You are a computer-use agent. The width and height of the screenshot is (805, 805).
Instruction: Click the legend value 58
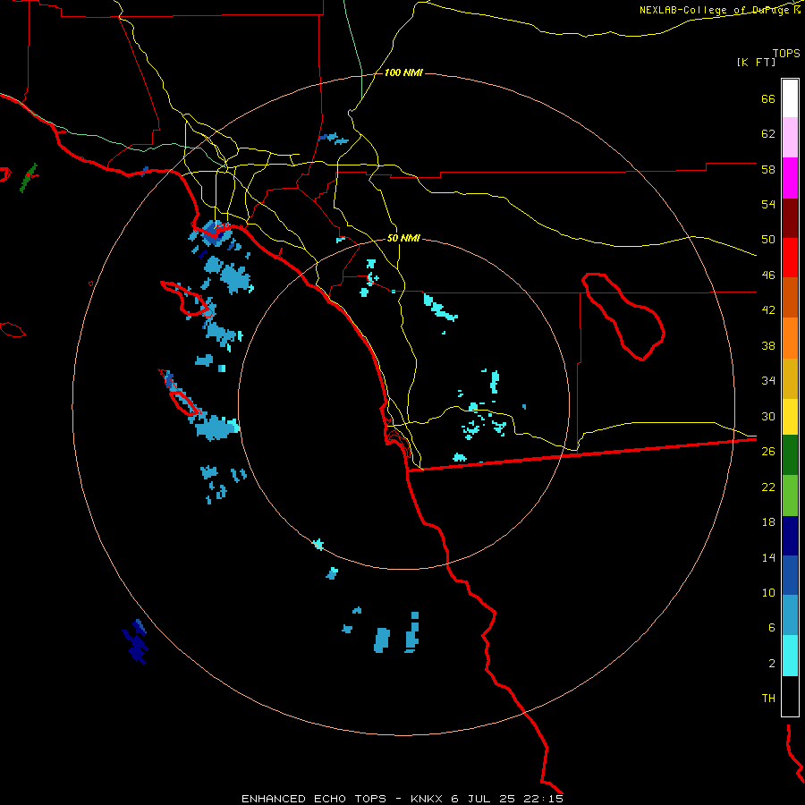(x=768, y=169)
